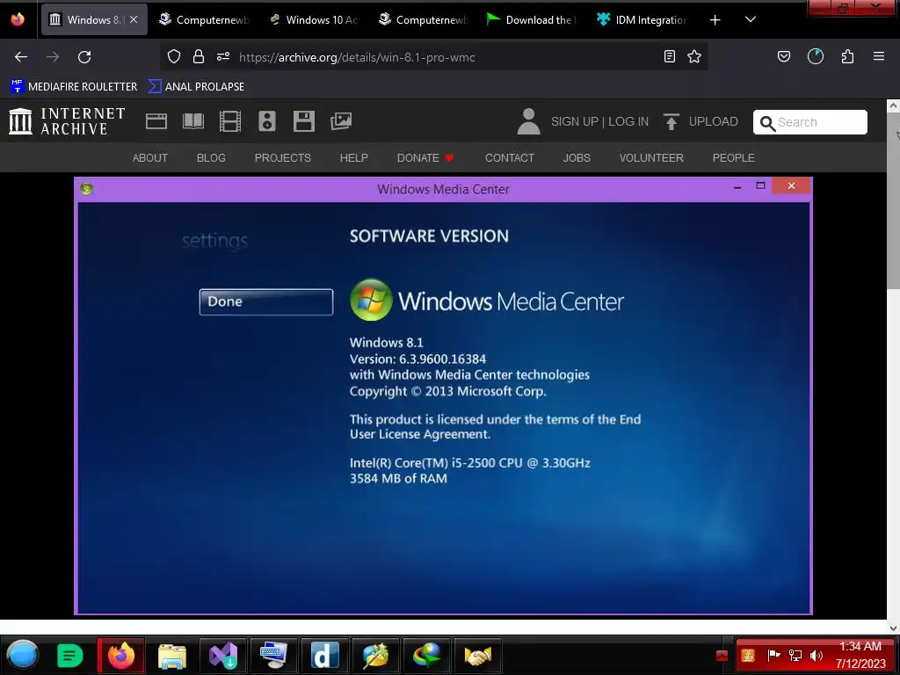Open the BLOG menu item
Viewport: 900px width, 675px height.
[211, 158]
